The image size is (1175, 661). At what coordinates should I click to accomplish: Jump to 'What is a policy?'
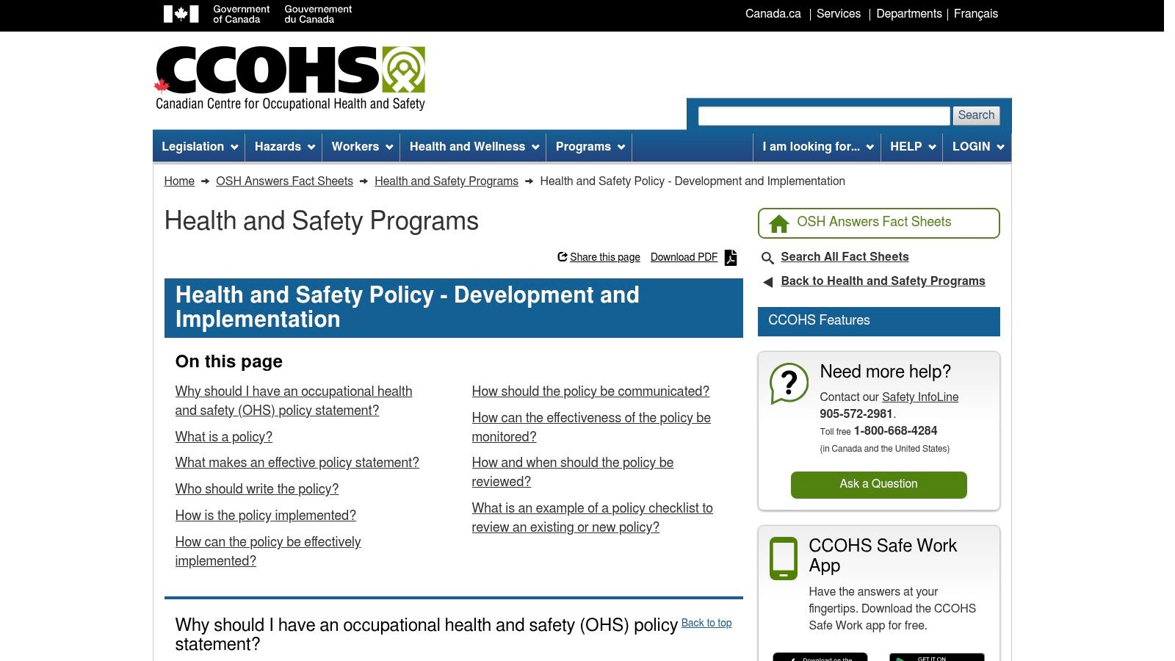click(x=224, y=437)
